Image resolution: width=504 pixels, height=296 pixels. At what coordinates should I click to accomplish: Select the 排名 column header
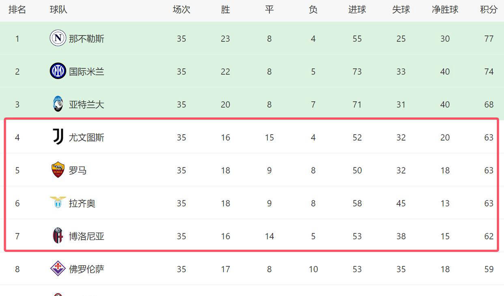[17, 10]
